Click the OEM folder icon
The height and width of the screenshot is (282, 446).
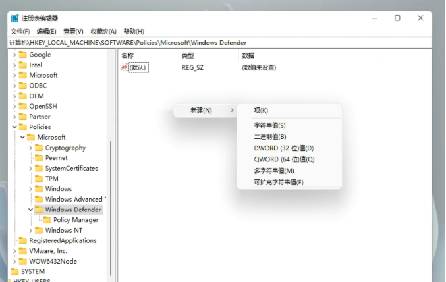pyautogui.click(x=23, y=96)
